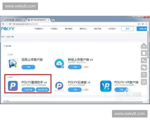The height and width of the screenshot is (120, 150).
Task: Click the POLYV直播助手 v4 title
Action: pos(34,82)
